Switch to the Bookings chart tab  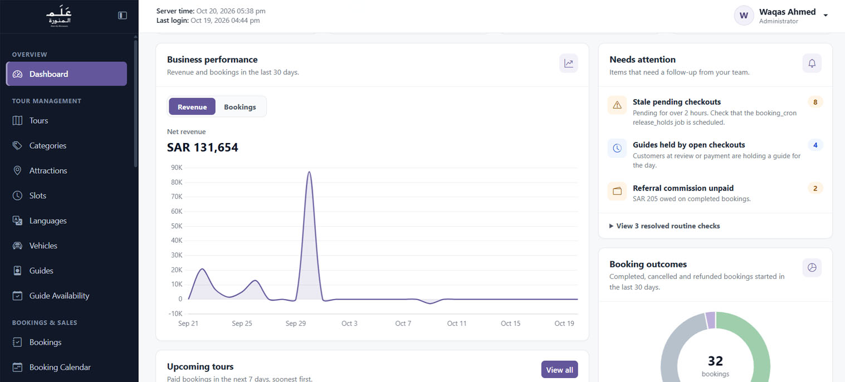pyautogui.click(x=240, y=107)
